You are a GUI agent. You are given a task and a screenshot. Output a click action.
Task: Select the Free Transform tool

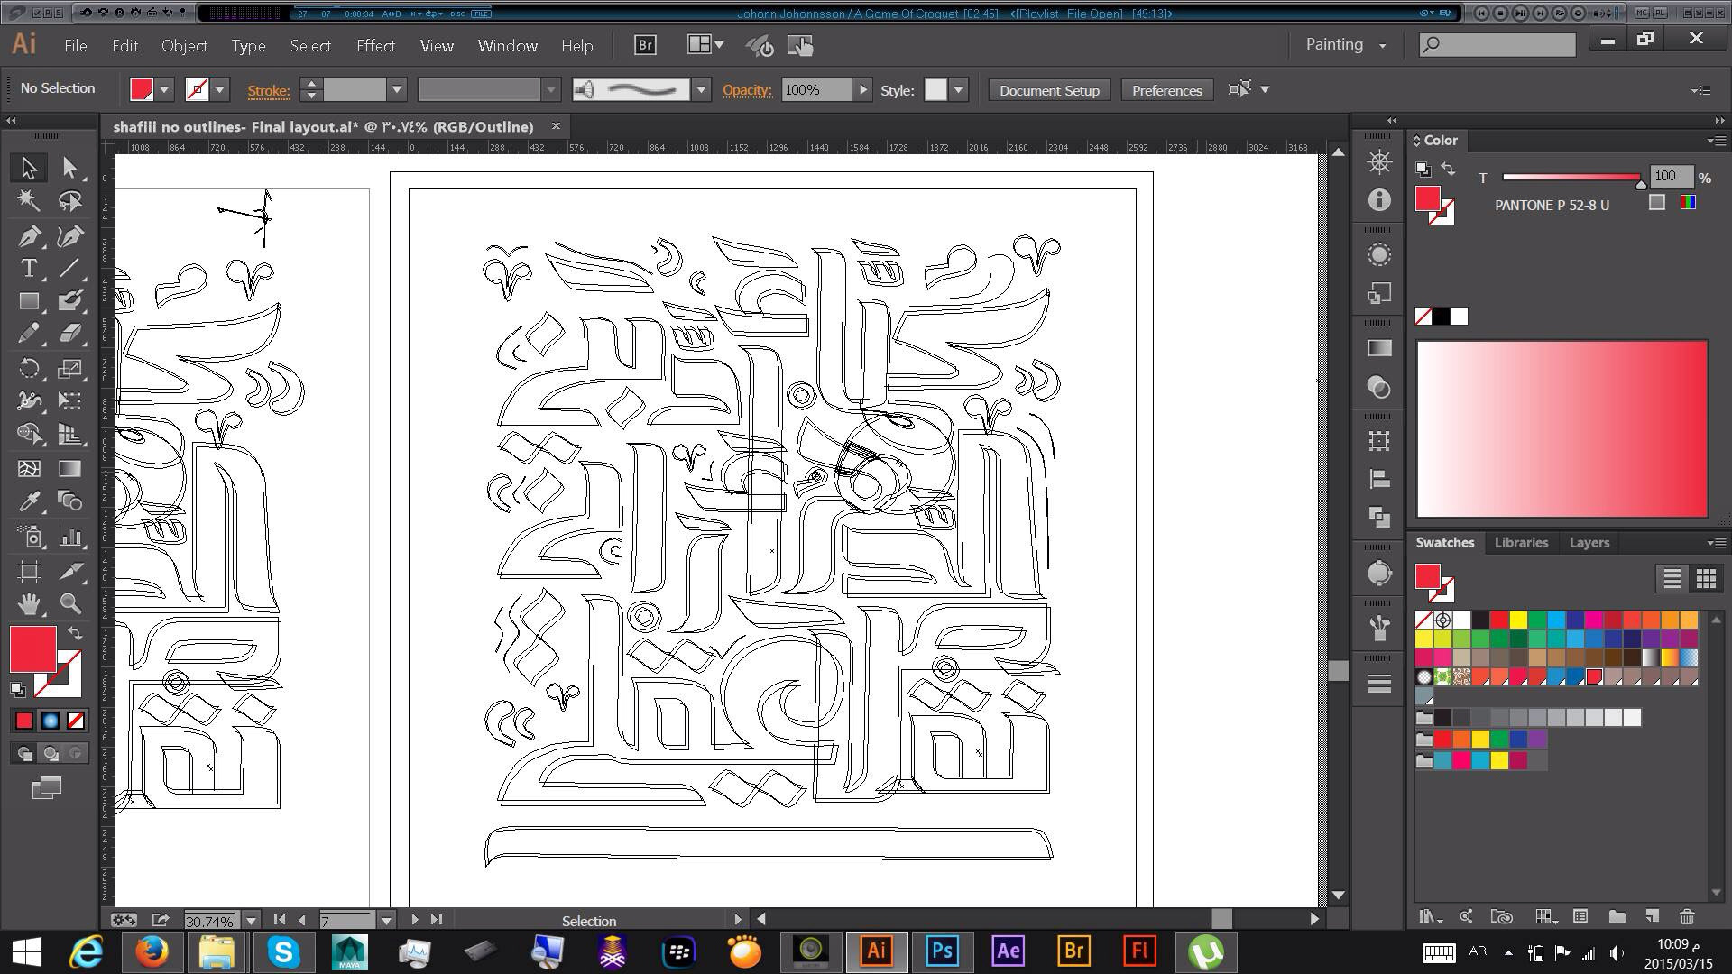69,400
